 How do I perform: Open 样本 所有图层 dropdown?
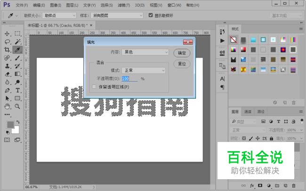[x=117, y=16]
